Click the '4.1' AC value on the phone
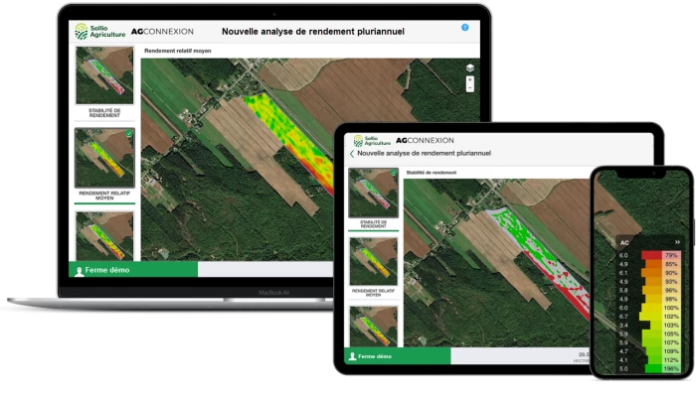Viewport: 696px width, 397px height. coord(623,359)
